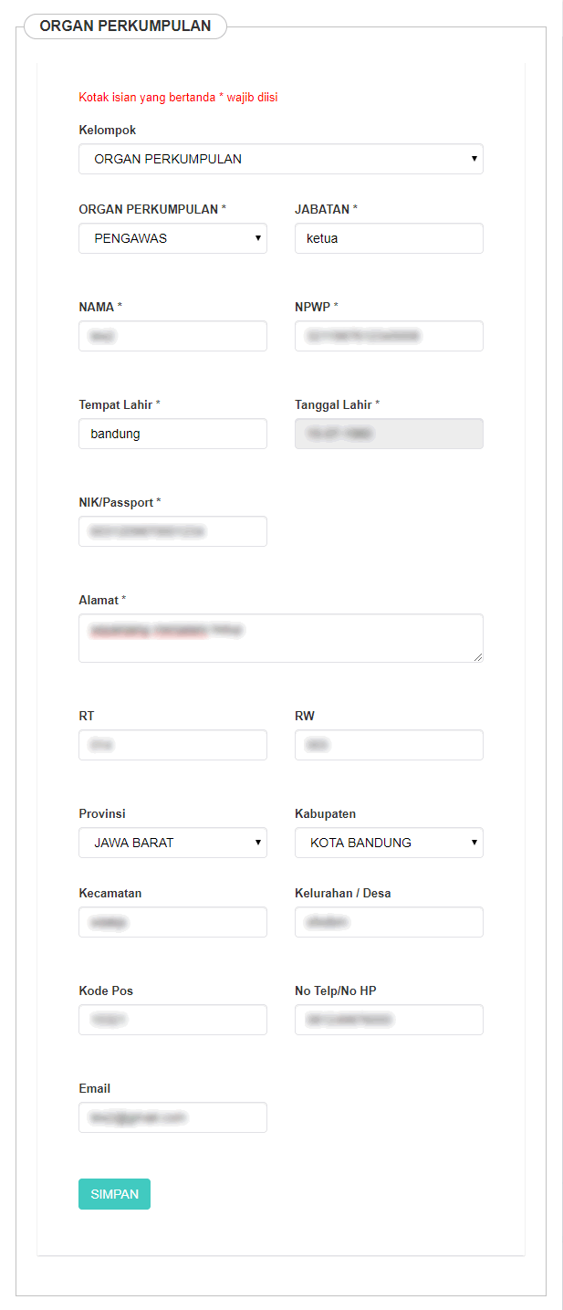This screenshot has width=563, height=1310.
Task: Select the Kode Pos input
Action: pyautogui.click(x=172, y=1020)
